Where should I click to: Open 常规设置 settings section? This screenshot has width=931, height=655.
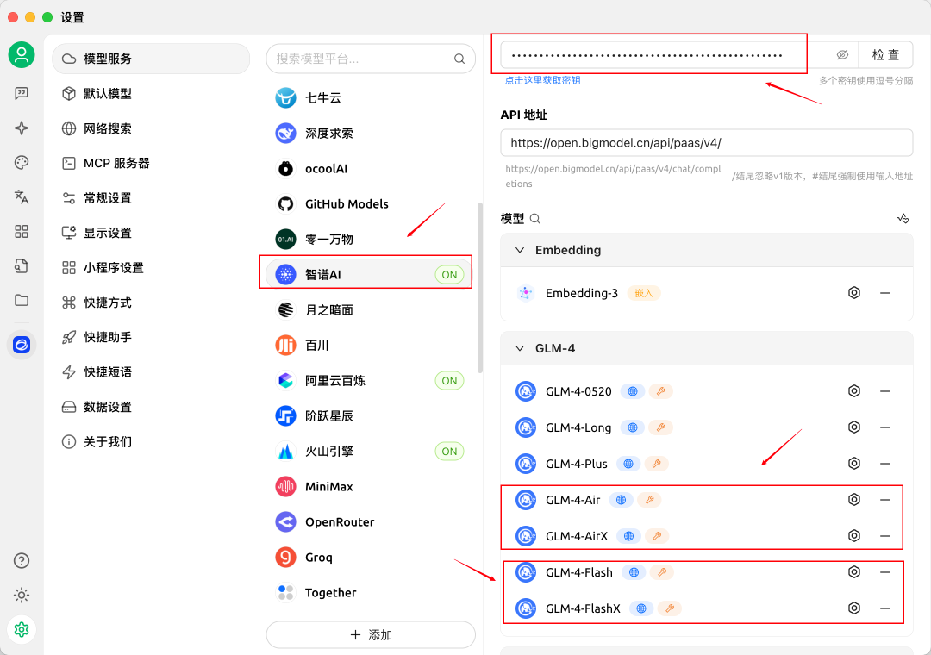pos(151,197)
